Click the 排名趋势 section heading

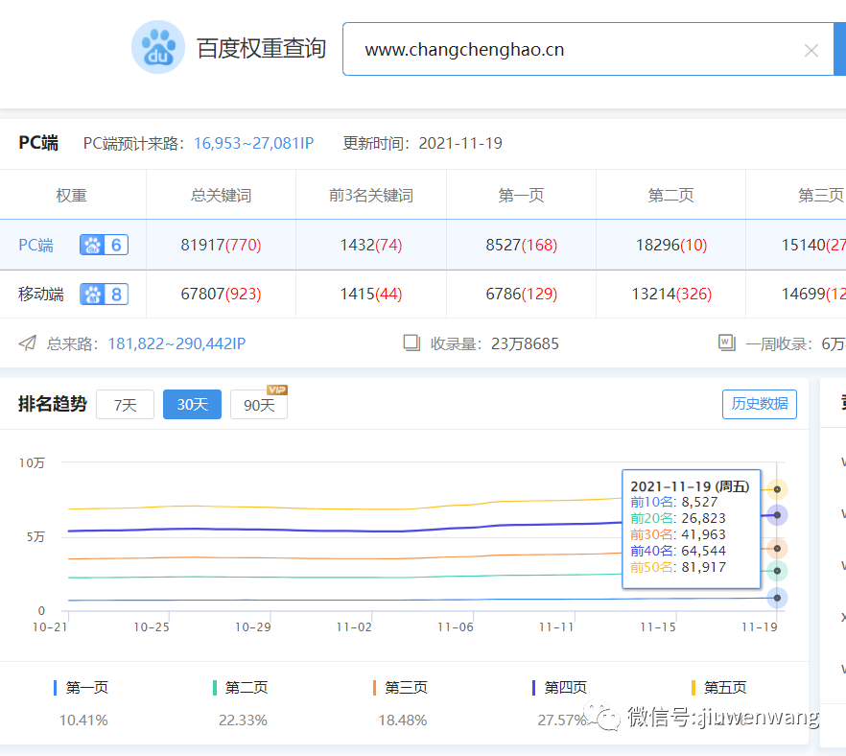[x=53, y=404]
